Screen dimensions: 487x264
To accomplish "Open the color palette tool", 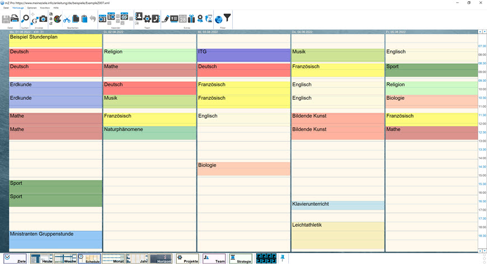I will click(57, 19).
